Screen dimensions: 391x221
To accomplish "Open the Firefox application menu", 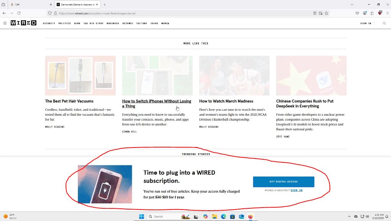I will click(x=388, y=13).
